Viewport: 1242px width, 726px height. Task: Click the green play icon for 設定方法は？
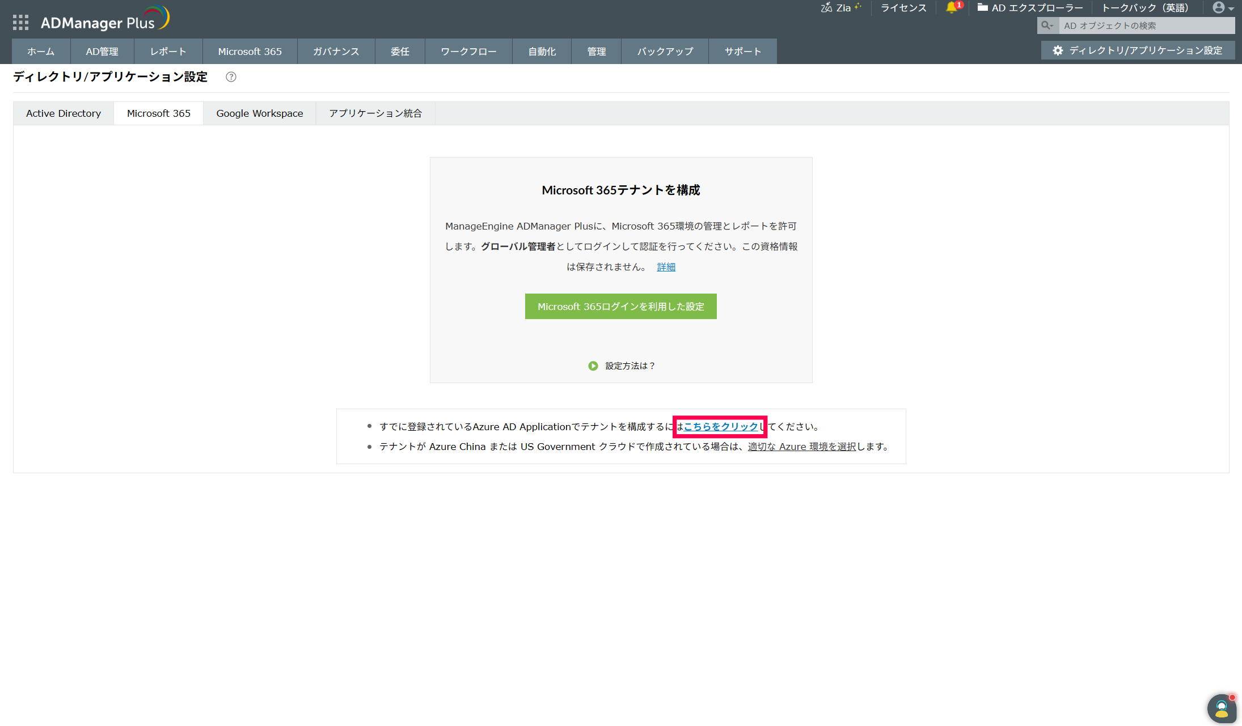click(593, 366)
